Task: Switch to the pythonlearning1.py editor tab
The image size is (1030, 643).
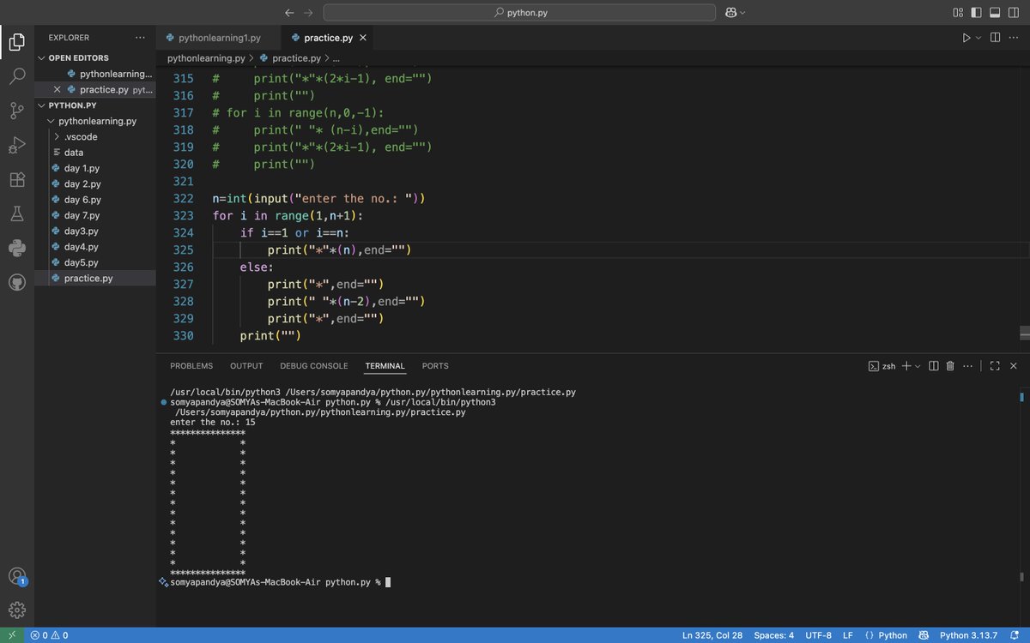Action: click(219, 38)
